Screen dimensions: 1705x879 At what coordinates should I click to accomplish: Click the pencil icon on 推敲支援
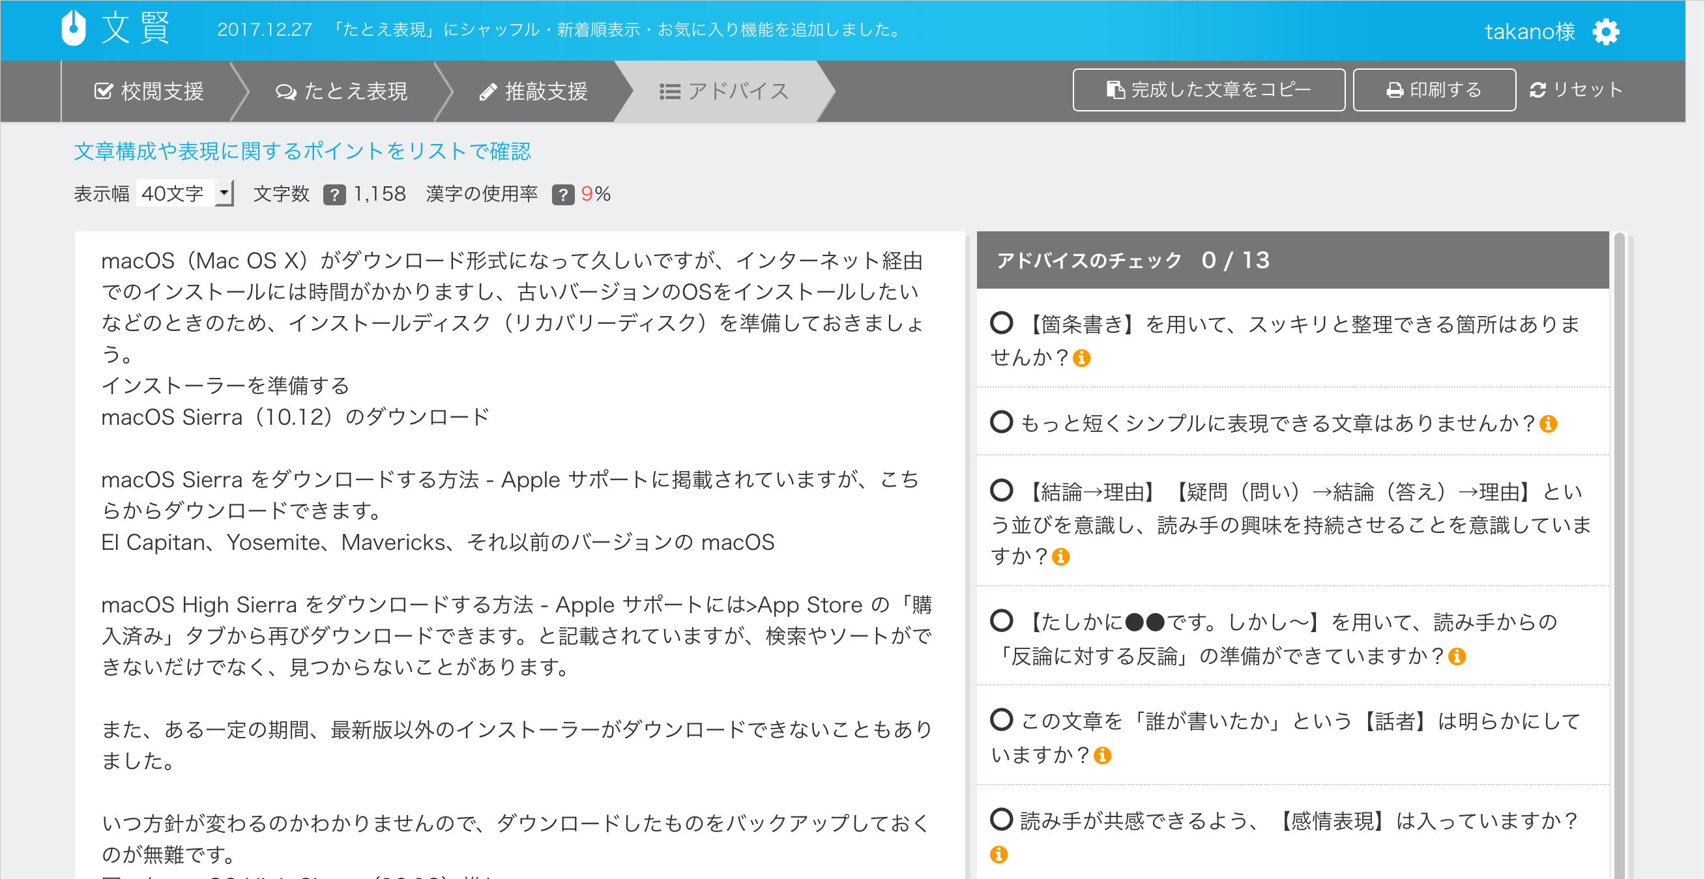point(488,91)
